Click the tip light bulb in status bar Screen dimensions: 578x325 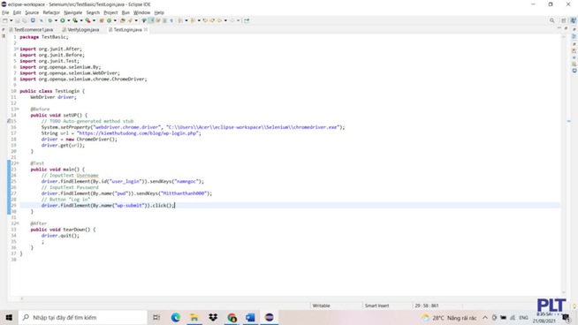click(574, 306)
